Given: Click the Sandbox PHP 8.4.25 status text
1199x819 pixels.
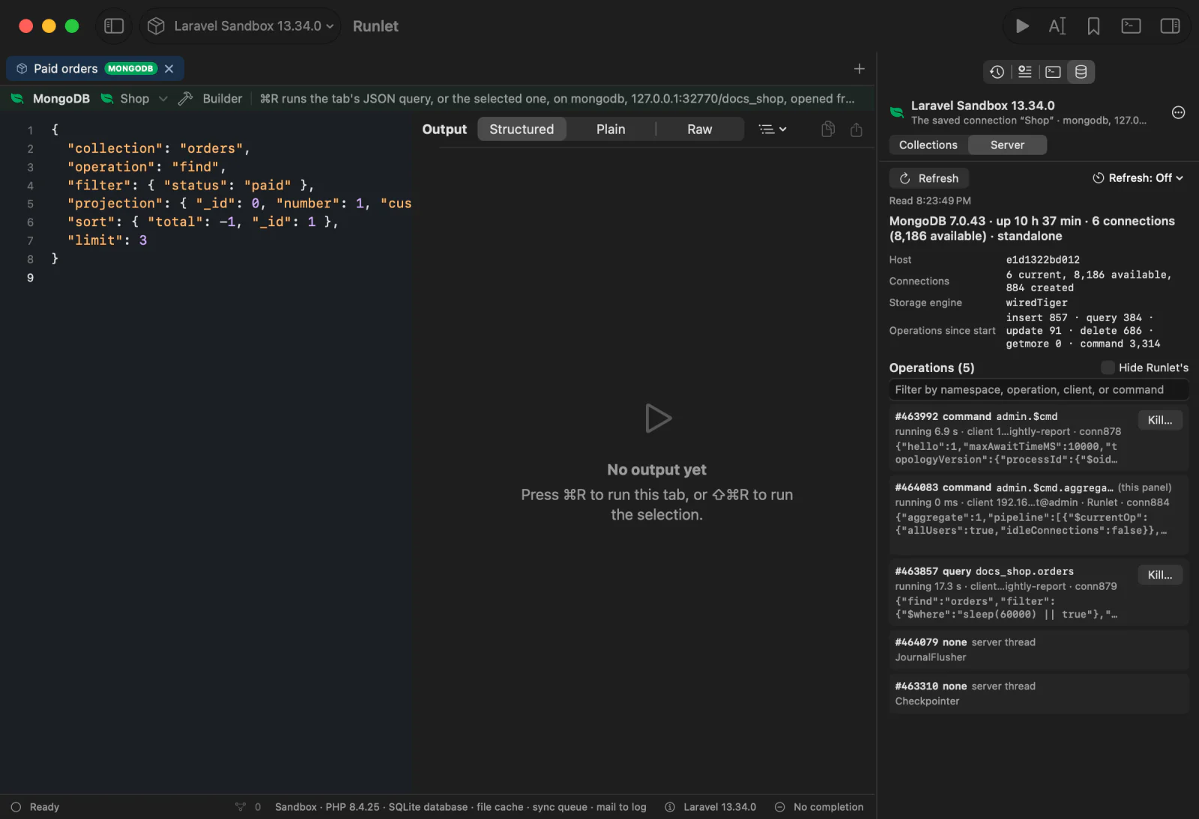Looking at the screenshot, I should [460, 807].
